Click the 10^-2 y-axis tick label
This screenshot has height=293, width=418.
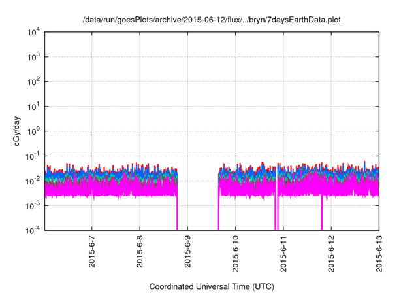point(33,181)
